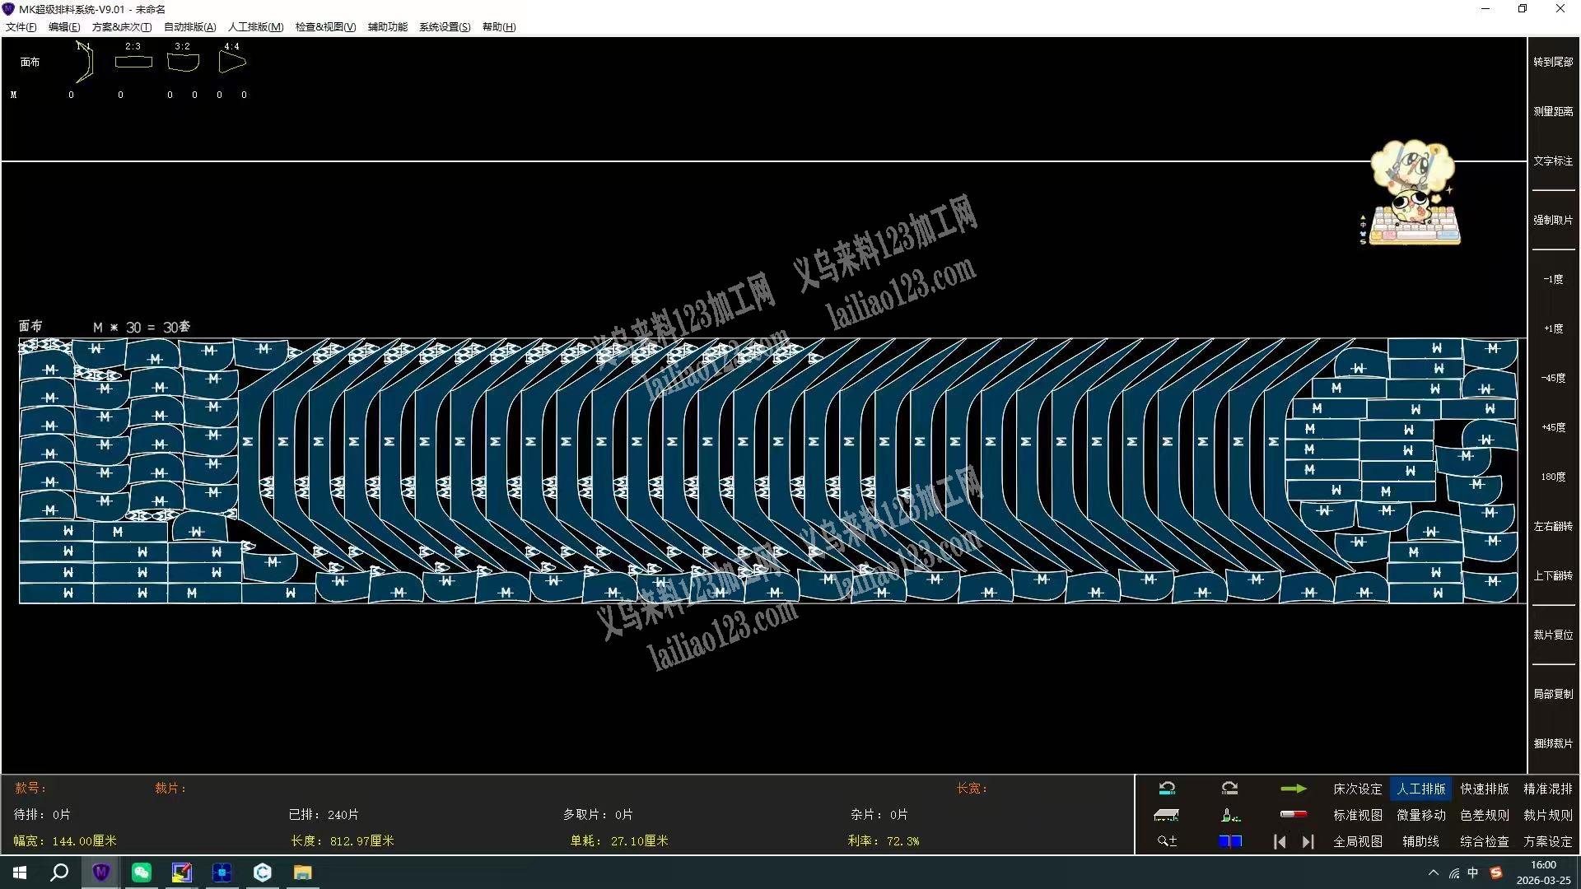The width and height of the screenshot is (1581, 889).
Task: Click the undo arrow icon with cyan bar
Action: click(x=1167, y=789)
